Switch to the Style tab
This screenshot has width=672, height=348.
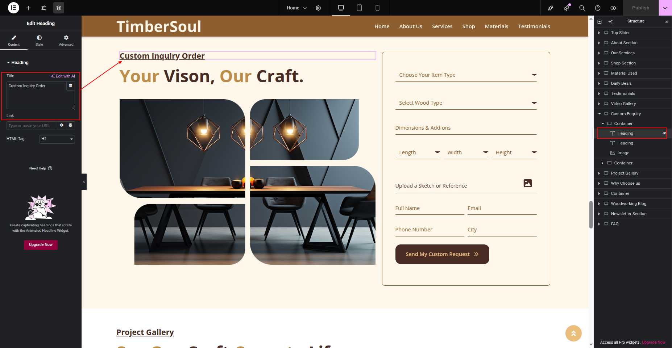pyautogui.click(x=39, y=40)
